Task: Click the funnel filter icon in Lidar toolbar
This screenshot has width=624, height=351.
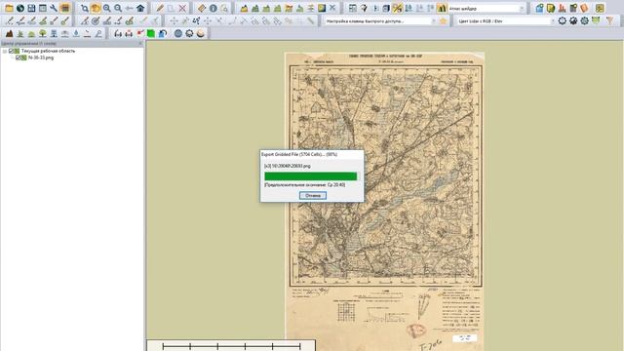Action: pyautogui.click(x=609, y=21)
